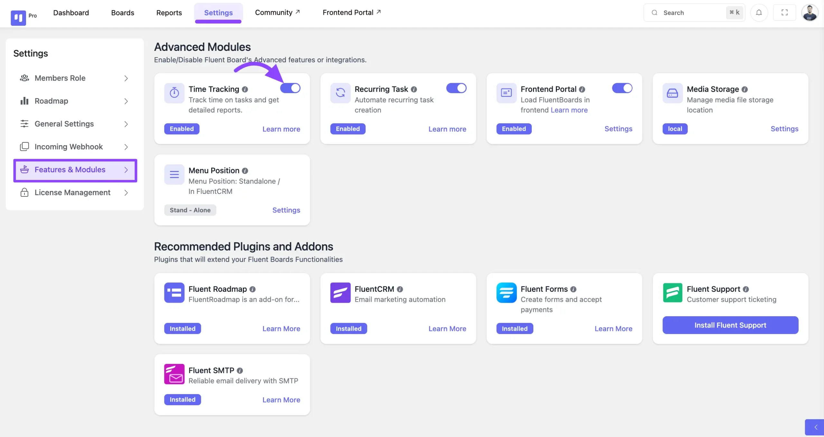This screenshot has height=437, width=824.
Task: Expand Incoming Webhook chevron
Action: point(126,147)
